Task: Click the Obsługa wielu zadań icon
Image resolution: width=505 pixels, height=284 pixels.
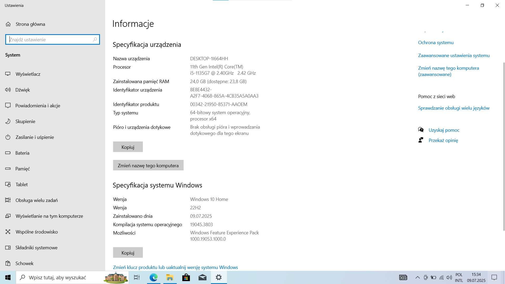Action: pyautogui.click(x=8, y=200)
